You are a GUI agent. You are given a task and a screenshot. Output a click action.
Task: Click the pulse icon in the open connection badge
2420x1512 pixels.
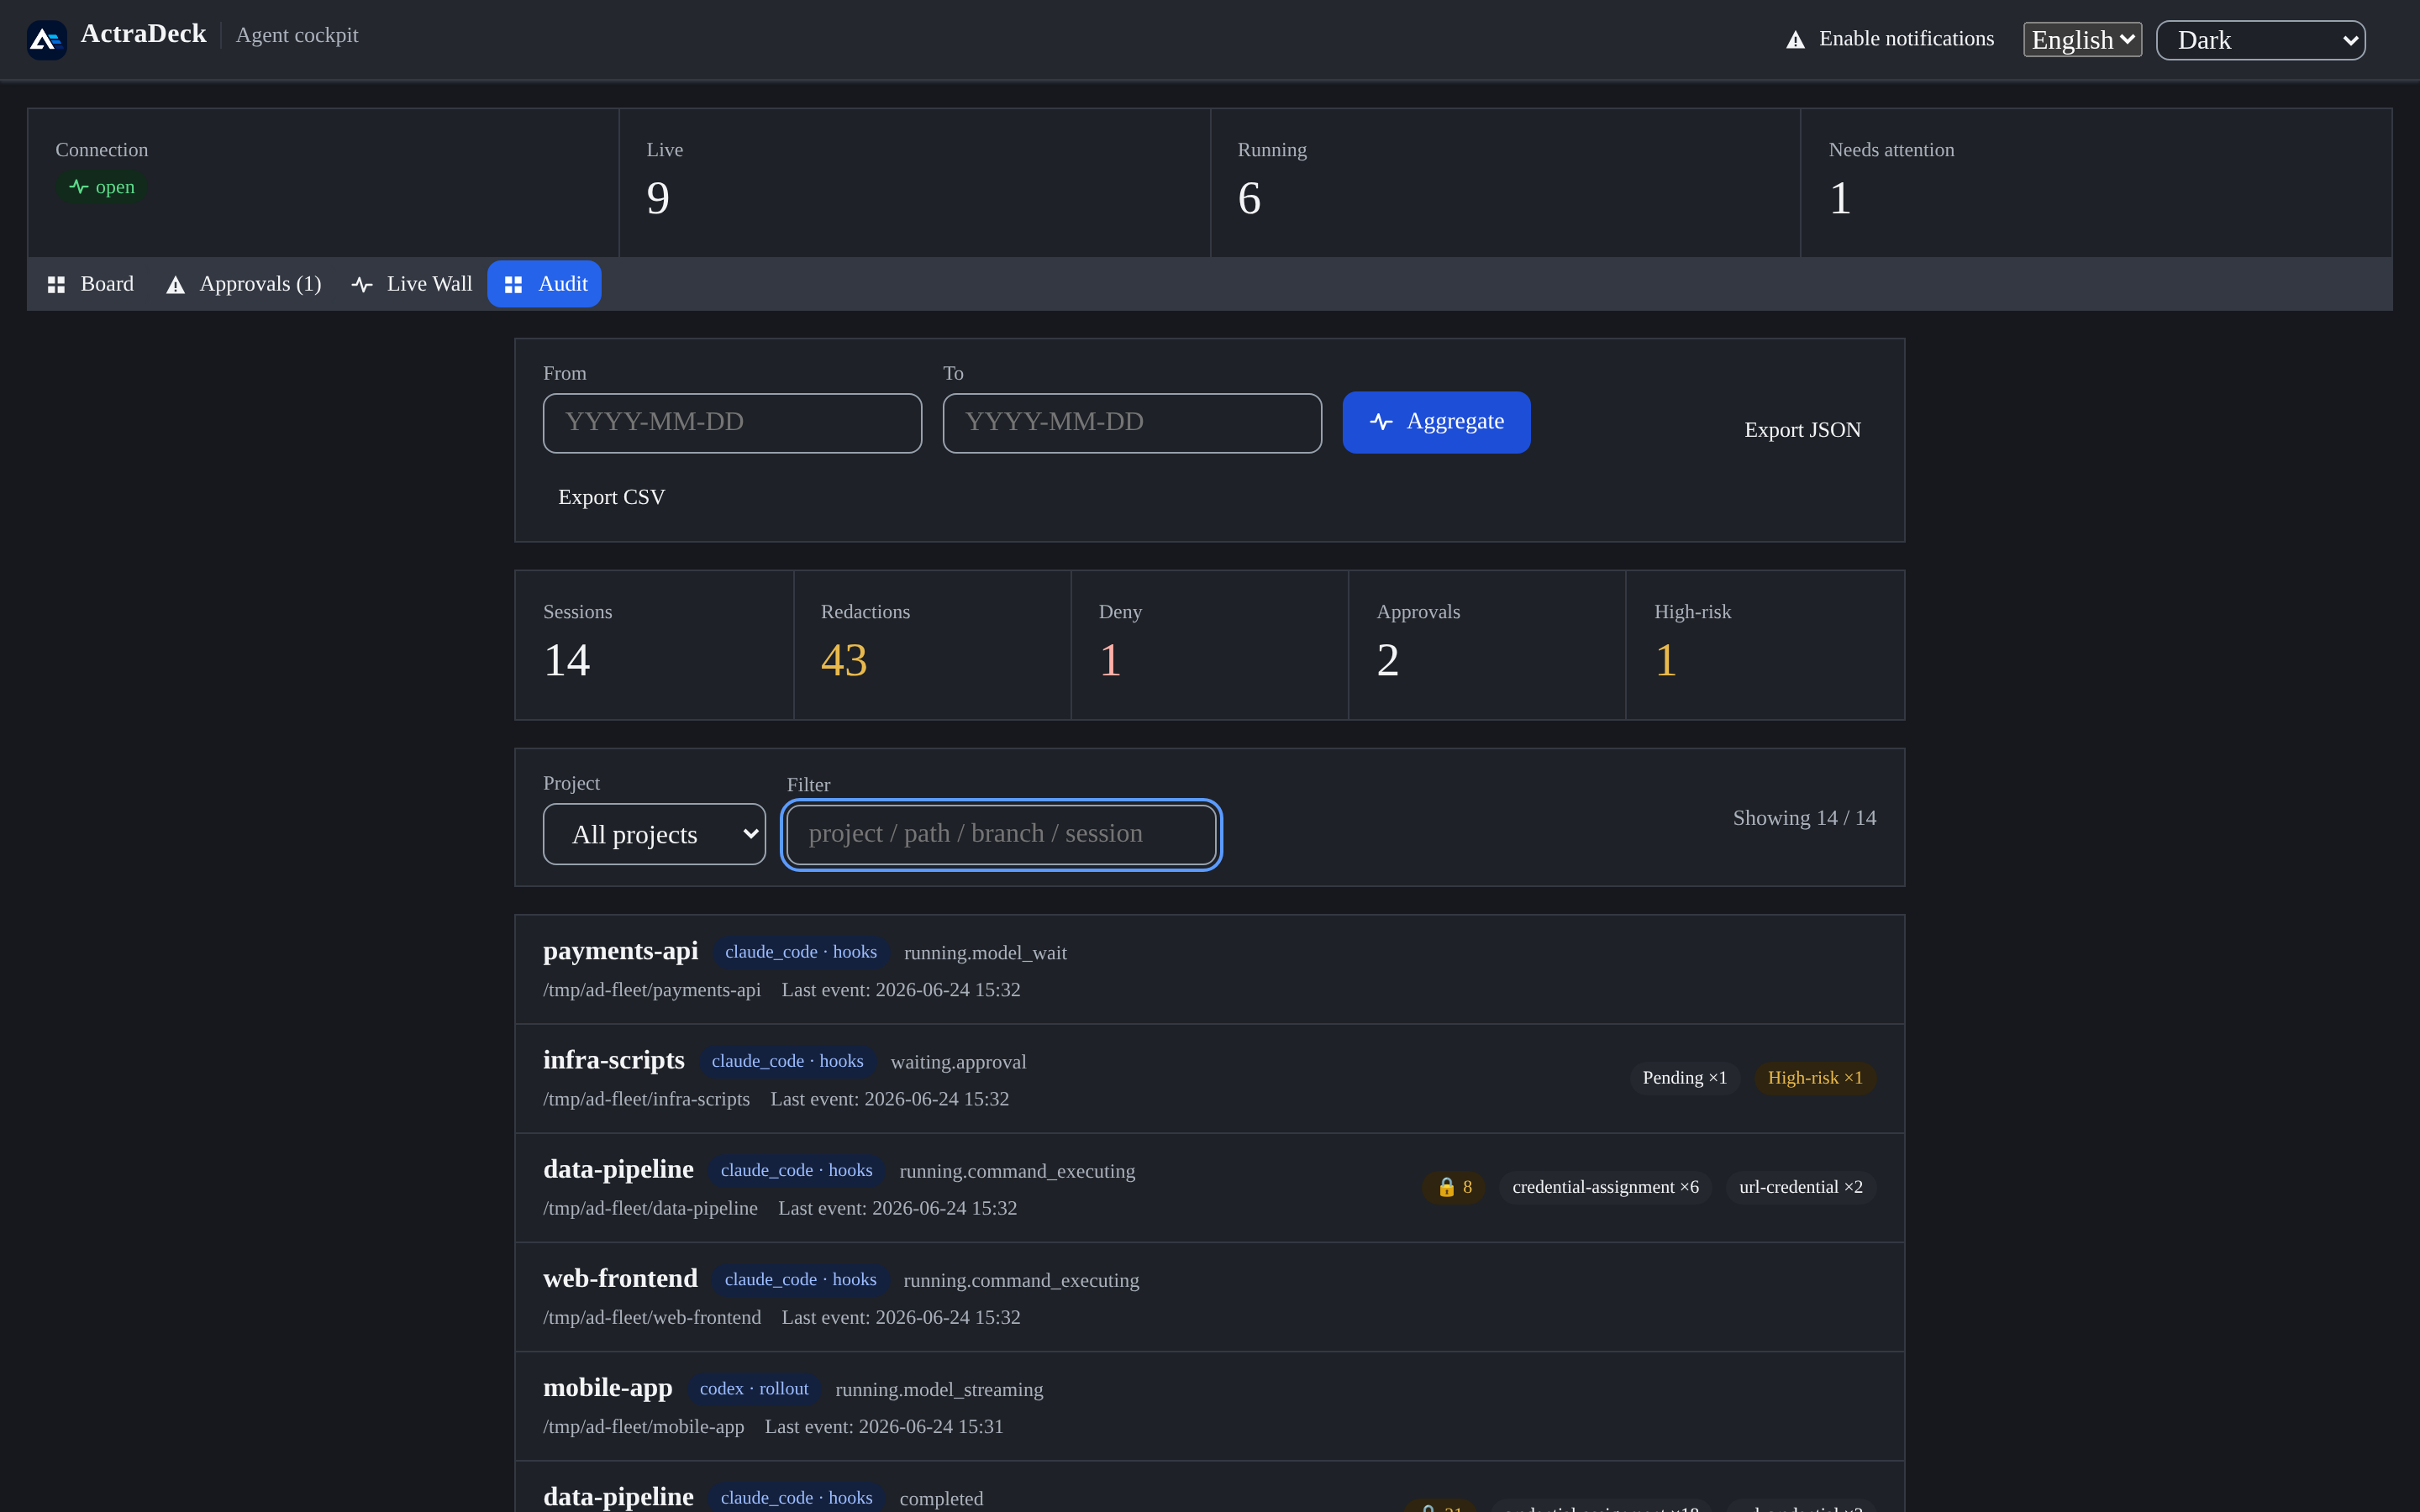pyautogui.click(x=79, y=187)
